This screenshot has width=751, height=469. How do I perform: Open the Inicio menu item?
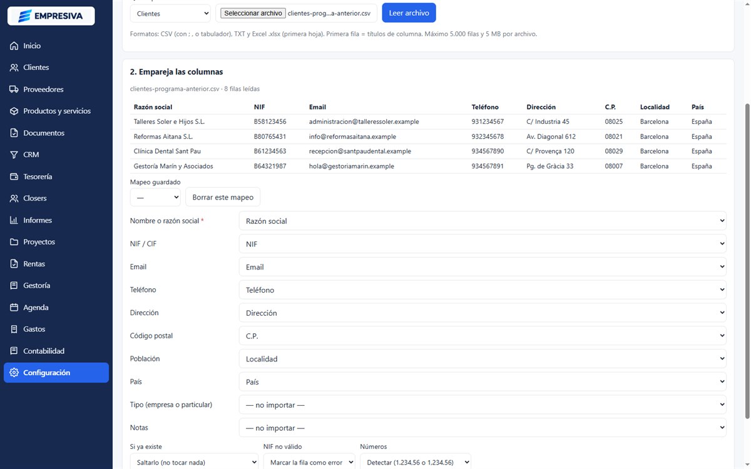(56, 46)
